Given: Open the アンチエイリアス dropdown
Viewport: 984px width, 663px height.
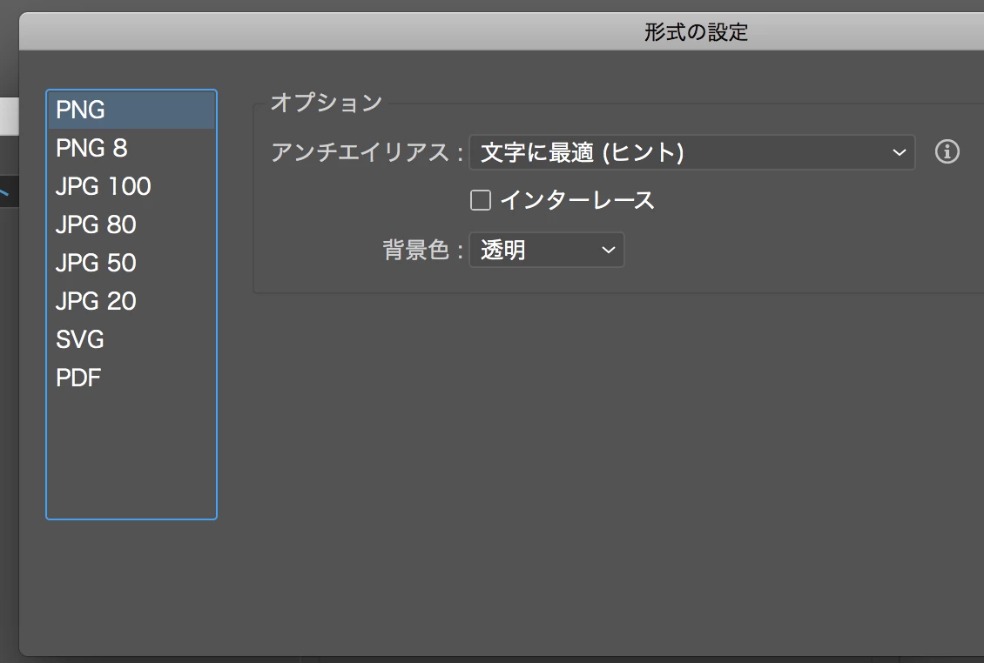Looking at the screenshot, I should point(691,151).
